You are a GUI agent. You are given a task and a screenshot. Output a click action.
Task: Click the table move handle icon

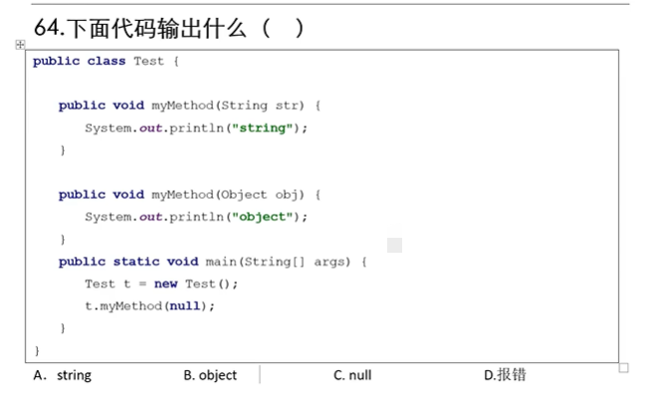20,45
